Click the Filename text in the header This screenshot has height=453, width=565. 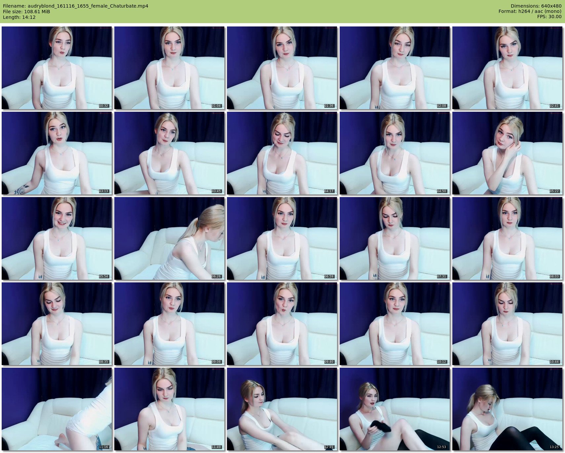coord(75,6)
